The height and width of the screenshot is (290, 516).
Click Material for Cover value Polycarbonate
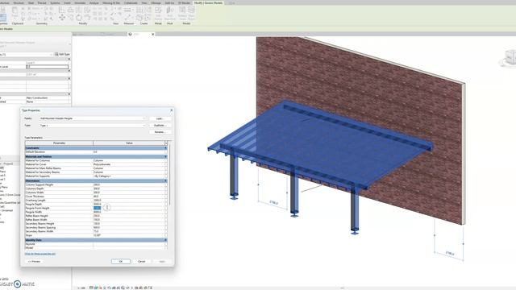click(x=128, y=164)
